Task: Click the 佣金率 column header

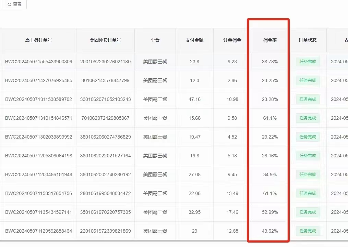Action: [x=270, y=40]
